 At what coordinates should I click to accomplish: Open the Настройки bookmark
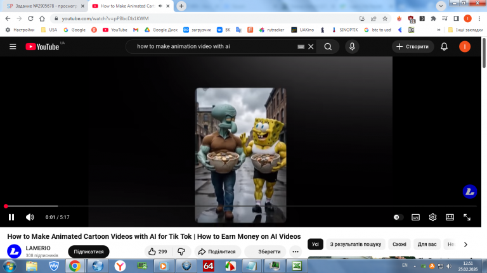(20, 30)
